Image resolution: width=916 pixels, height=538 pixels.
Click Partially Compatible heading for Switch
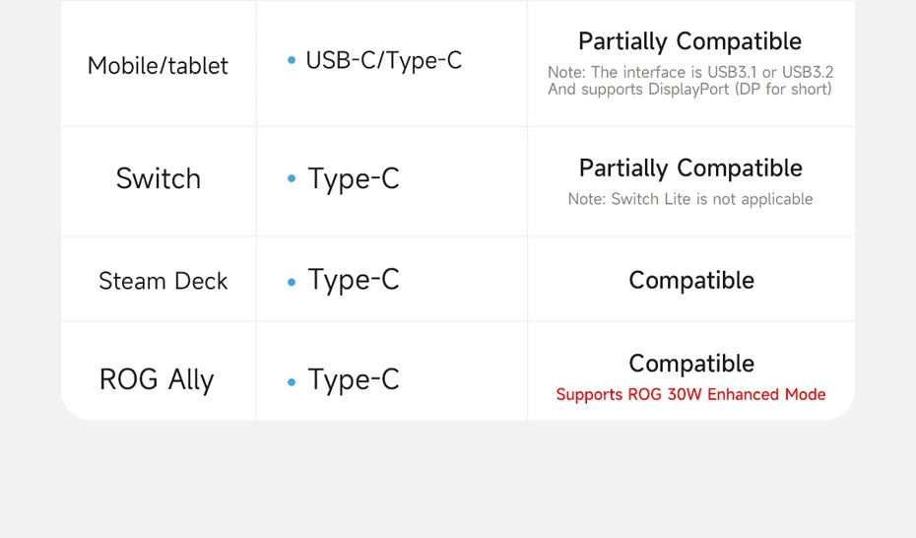pyautogui.click(x=690, y=168)
